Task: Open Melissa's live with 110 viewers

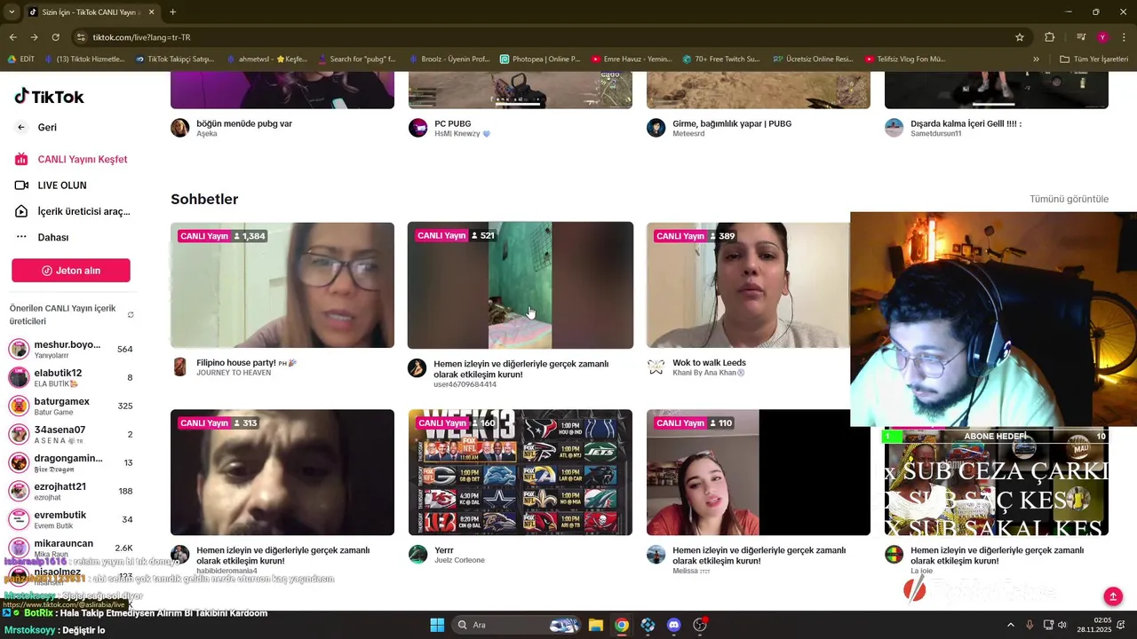Action: tap(759, 472)
